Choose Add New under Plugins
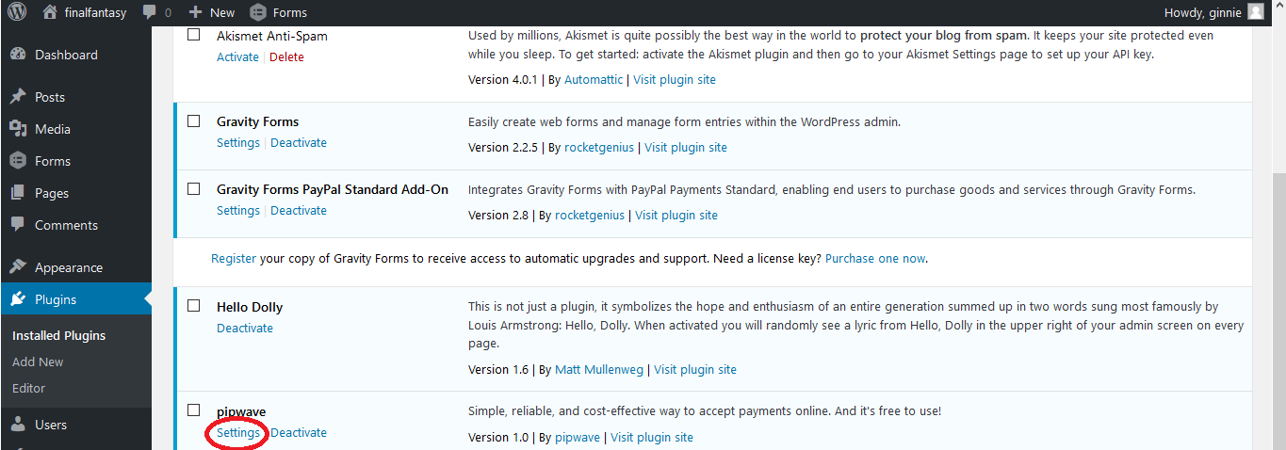Screen dimensions: 1286x450 (x=38, y=362)
